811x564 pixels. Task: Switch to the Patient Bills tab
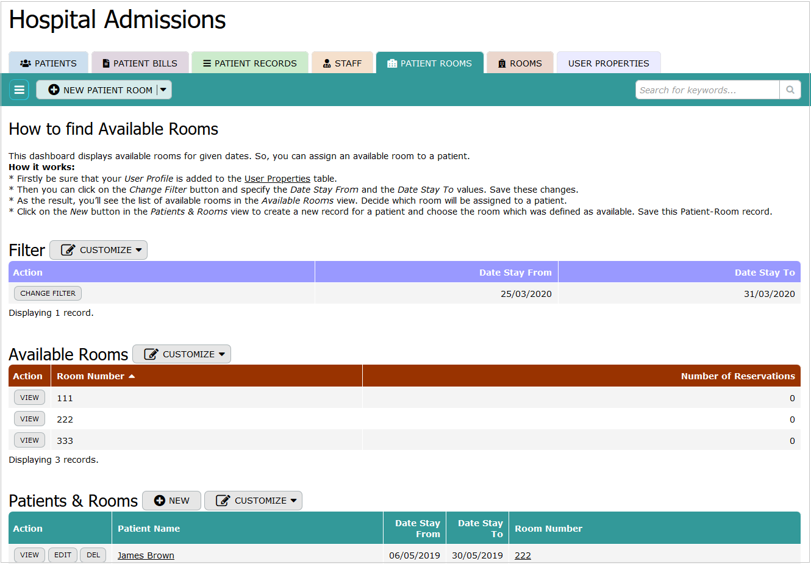click(x=140, y=63)
